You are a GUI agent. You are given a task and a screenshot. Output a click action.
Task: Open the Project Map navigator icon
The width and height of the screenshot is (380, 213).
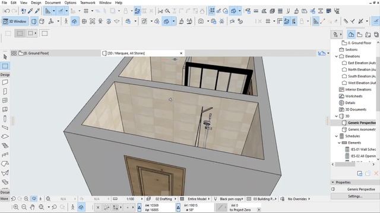click(351, 34)
